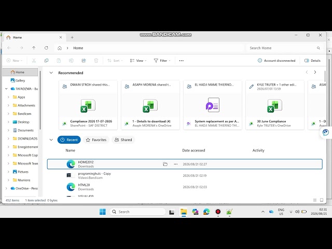
Task: Click the Activity column header
Action: 258,150
